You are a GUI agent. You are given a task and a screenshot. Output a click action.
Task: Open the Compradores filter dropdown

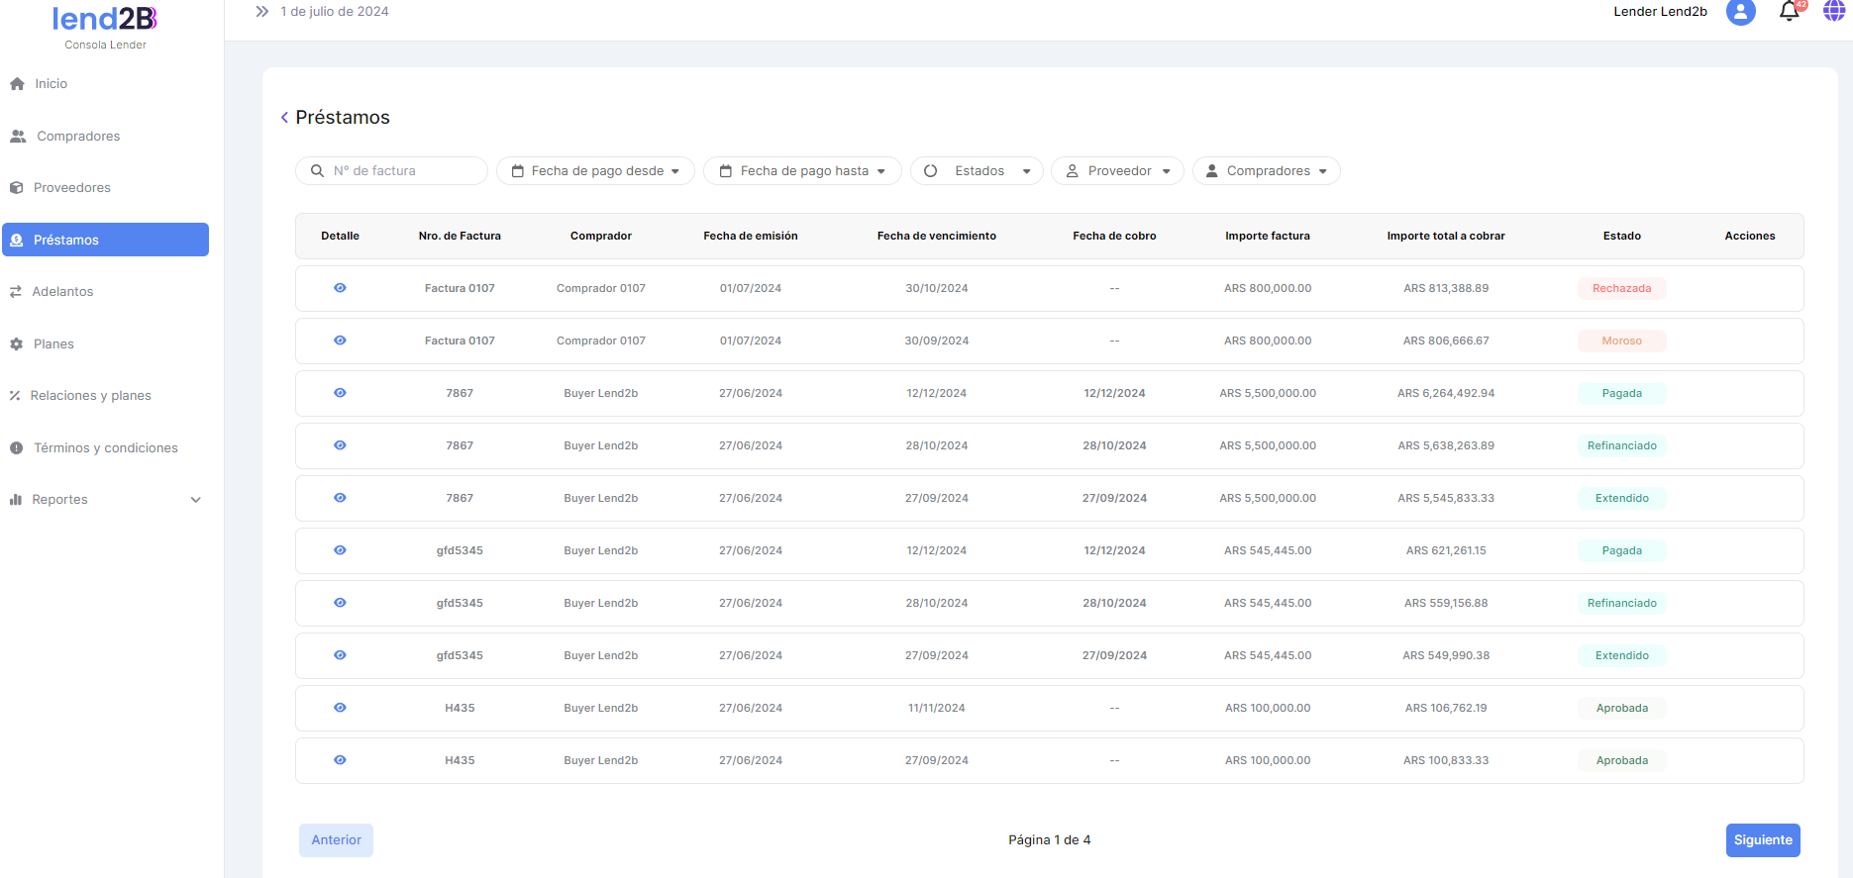coord(1266,171)
